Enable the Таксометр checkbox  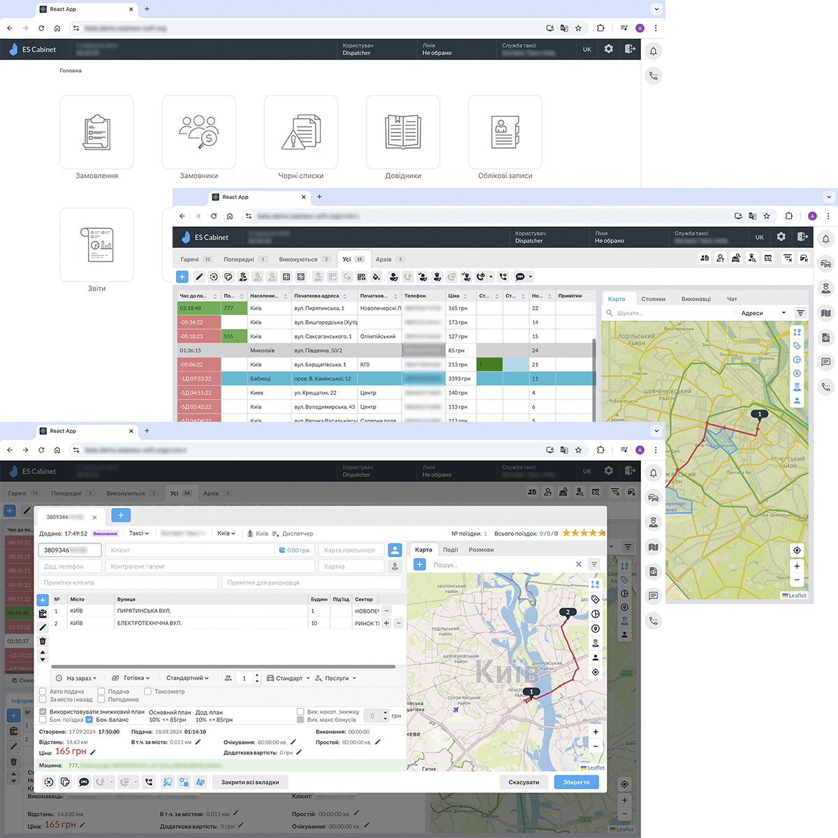click(x=147, y=691)
